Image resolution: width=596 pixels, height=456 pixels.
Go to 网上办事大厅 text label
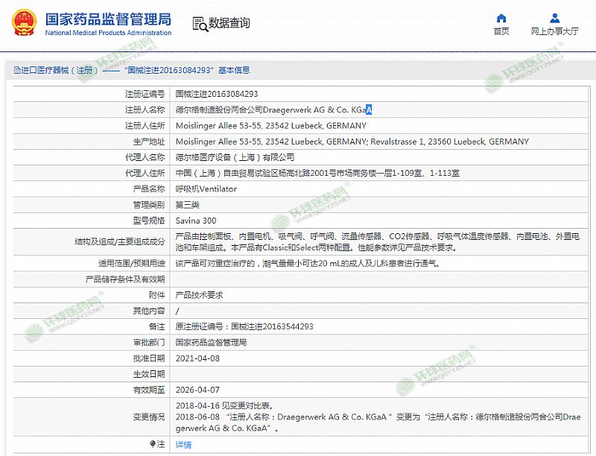coord(554,31)
